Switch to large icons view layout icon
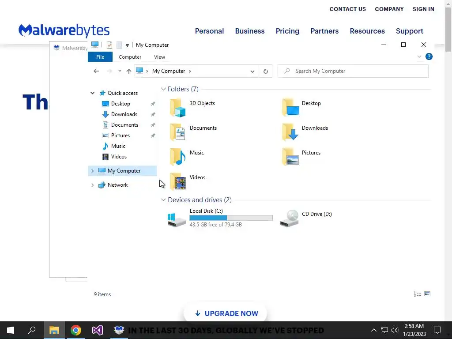Viewport: 452px width, 339px height. pyautogui.click(x=427, y=294)
